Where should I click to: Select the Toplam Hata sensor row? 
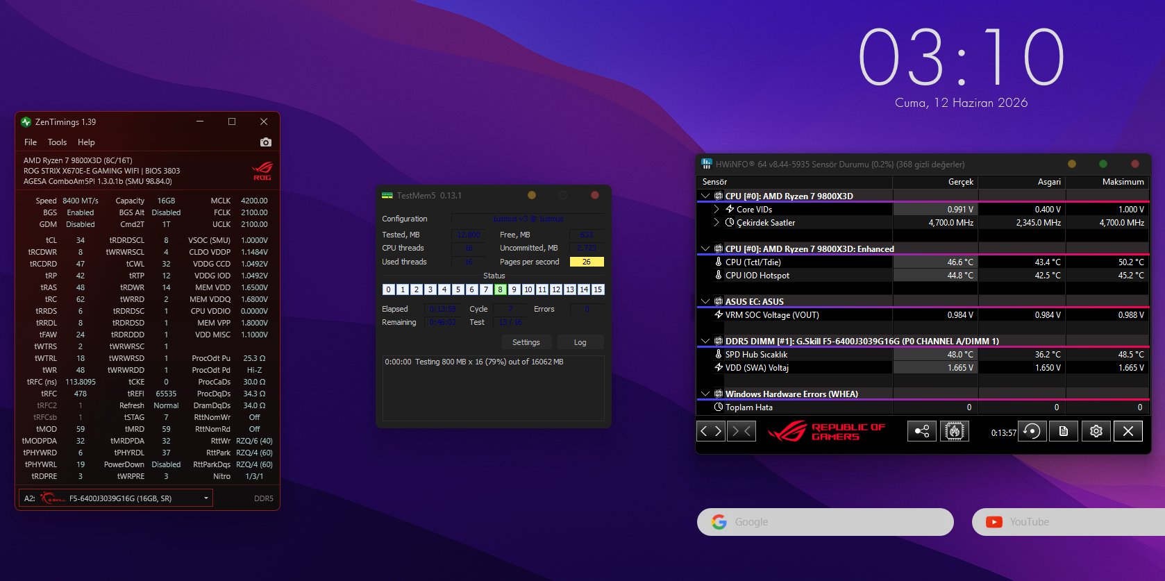point(923,407)
